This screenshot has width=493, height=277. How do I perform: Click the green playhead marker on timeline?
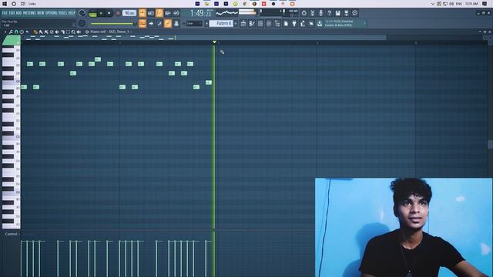tap(214, 42)
